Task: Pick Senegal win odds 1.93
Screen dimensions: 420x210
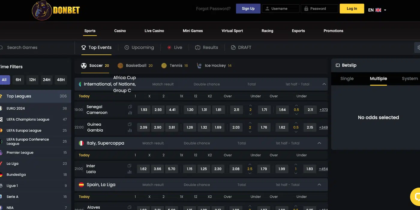Action: 144,110
